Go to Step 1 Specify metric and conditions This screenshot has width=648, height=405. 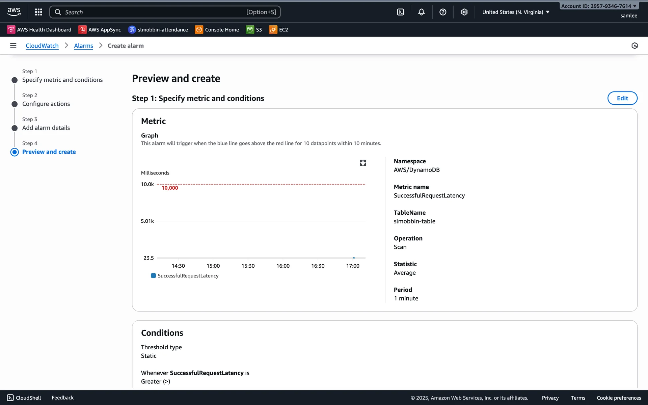tap(62, 80)
